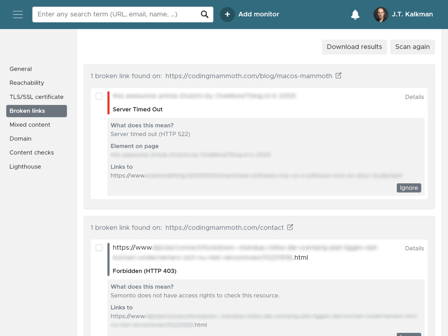
Task: Select TLS/SSL certificate in sidebar
Action: click(37, 97)
